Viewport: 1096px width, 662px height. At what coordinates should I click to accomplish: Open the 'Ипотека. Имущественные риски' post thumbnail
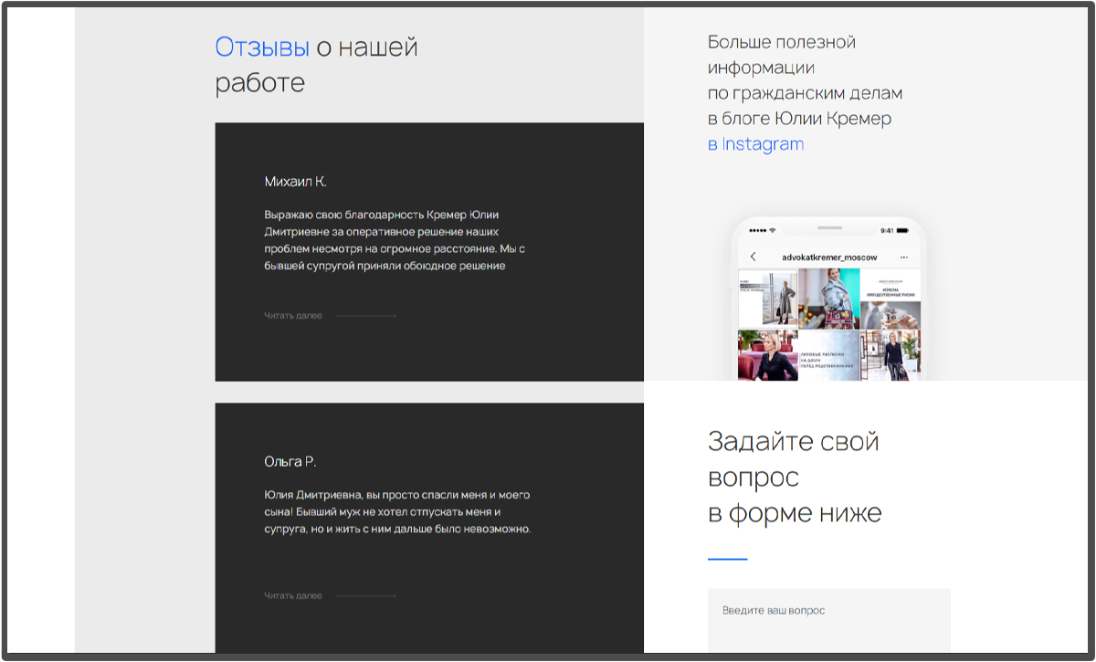click(890, 299)
